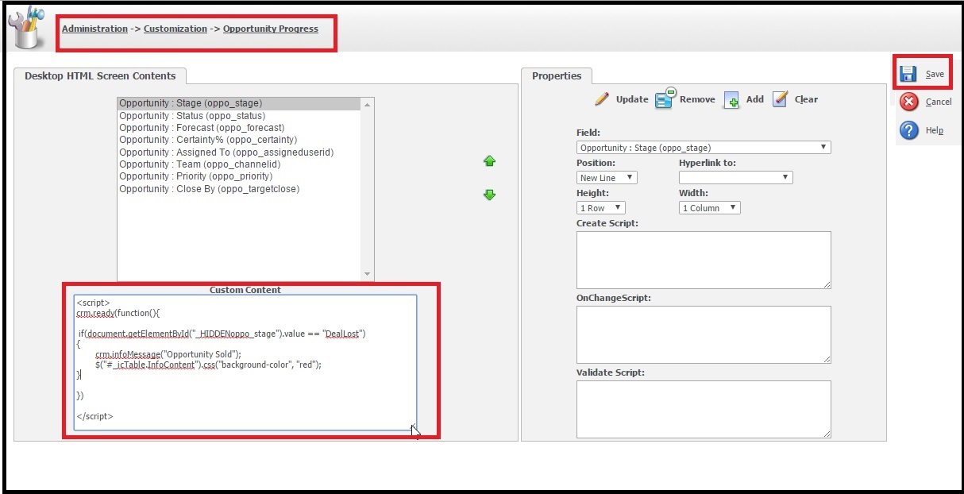Click the Custom Content textarea resize handle
Screen dimensions: 964x494
point(412,426)
